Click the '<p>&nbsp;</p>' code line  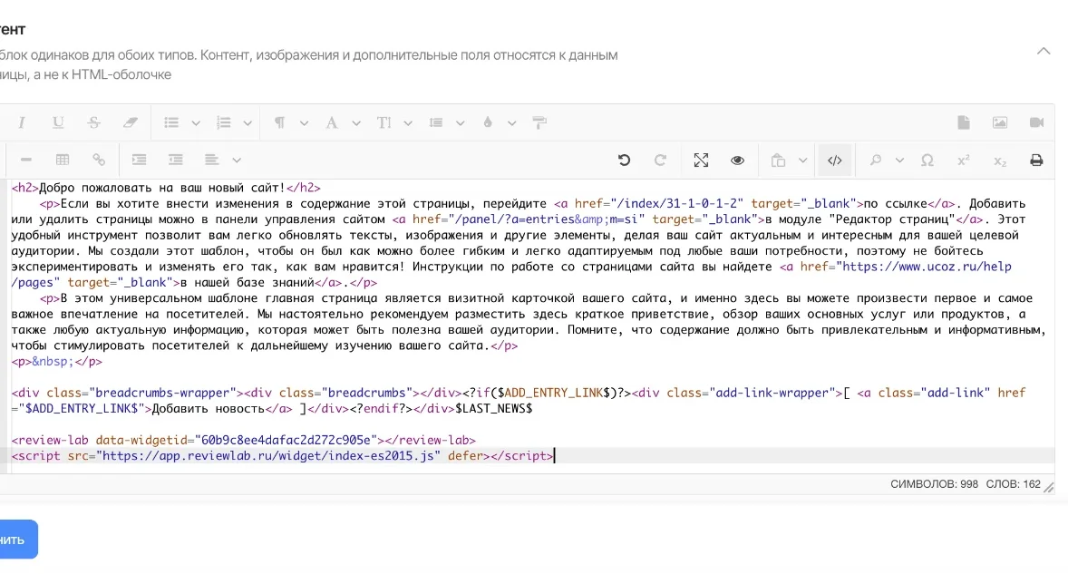click(x=56, y=361)
